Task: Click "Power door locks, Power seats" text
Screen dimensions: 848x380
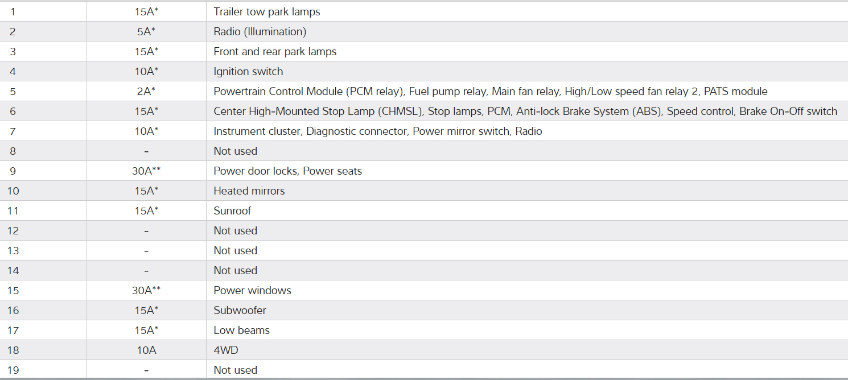Action: click(287, 171)
